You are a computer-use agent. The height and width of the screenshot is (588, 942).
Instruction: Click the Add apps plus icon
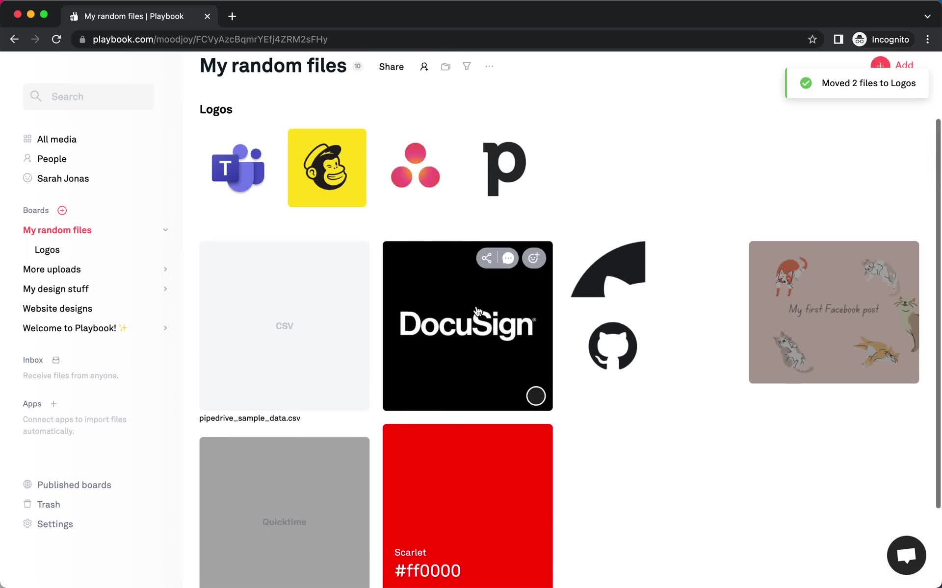tap(53, 404)
